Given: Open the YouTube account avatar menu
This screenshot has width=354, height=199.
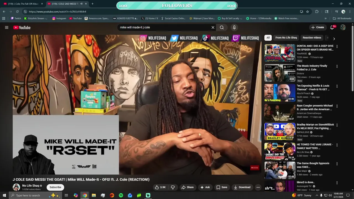Looking at the screenshot, I should pos(343,27).
